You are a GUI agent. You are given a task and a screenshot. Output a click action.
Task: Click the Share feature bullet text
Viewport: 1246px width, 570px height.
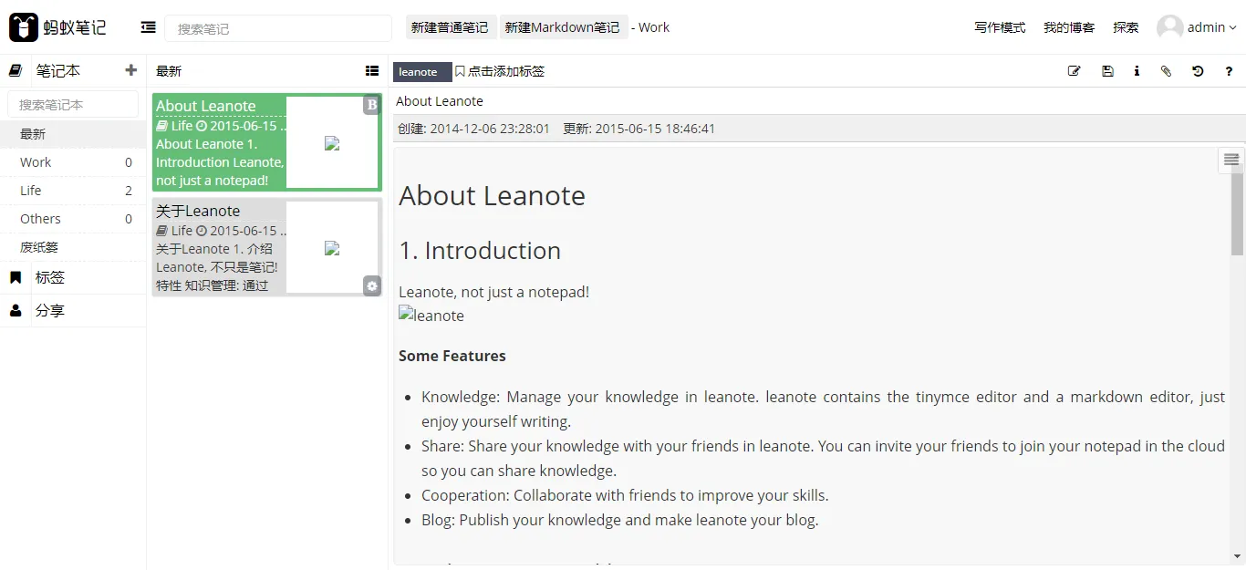point(823,459)
